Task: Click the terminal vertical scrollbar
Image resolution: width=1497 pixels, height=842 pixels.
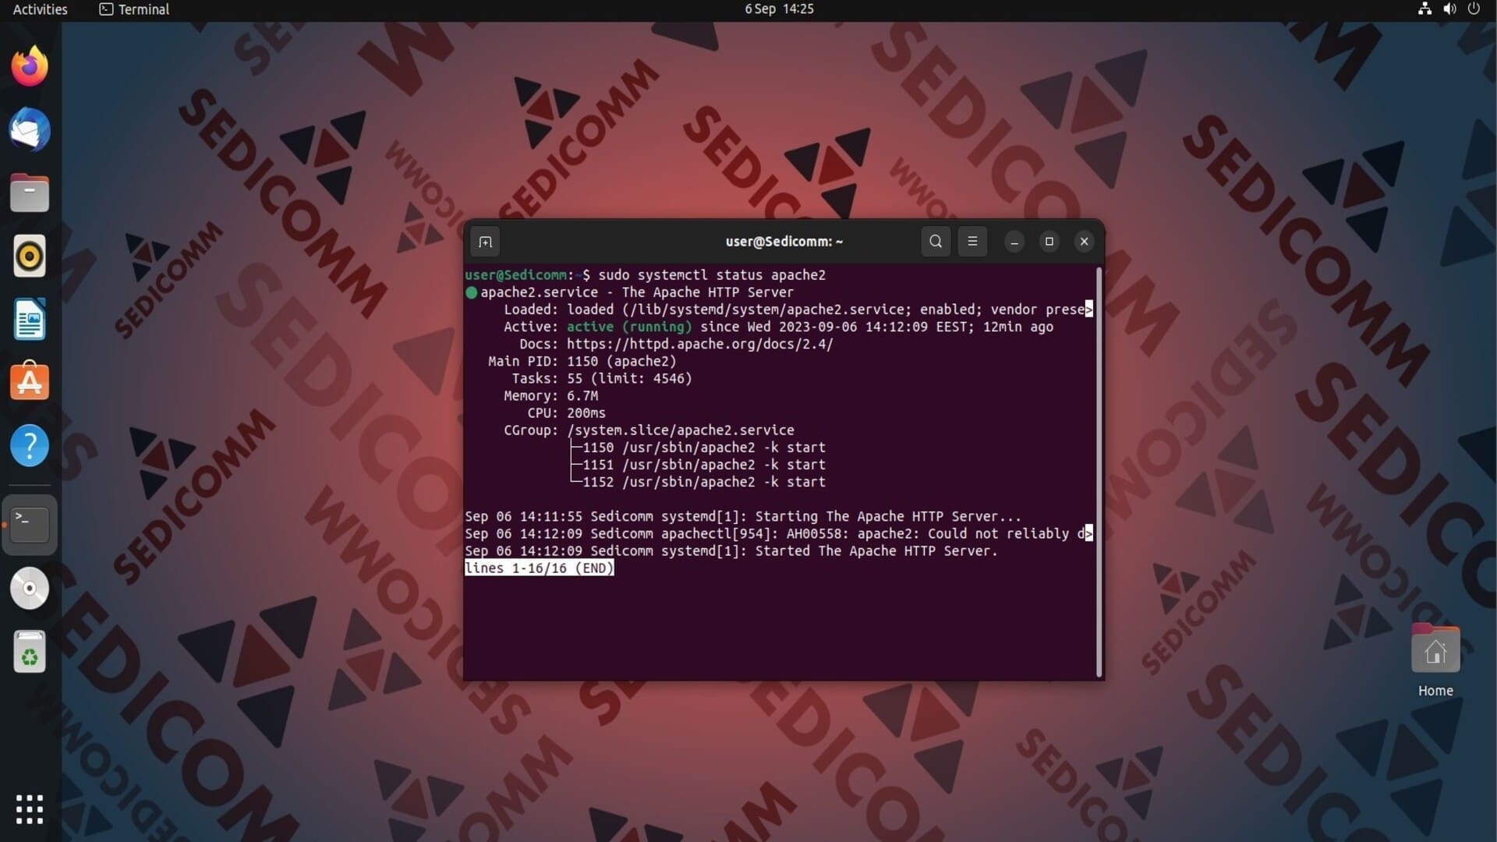Action: pos(1099,472)
